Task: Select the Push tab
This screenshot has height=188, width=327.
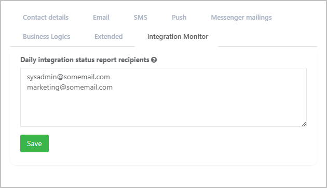Action: (179, 17)
